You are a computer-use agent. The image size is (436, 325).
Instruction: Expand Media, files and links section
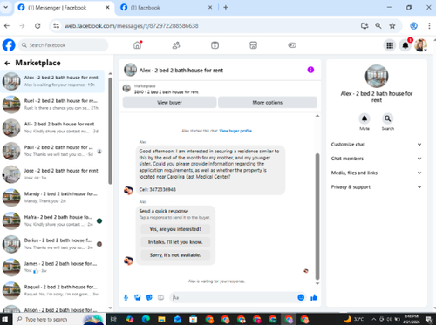point(377,173)
